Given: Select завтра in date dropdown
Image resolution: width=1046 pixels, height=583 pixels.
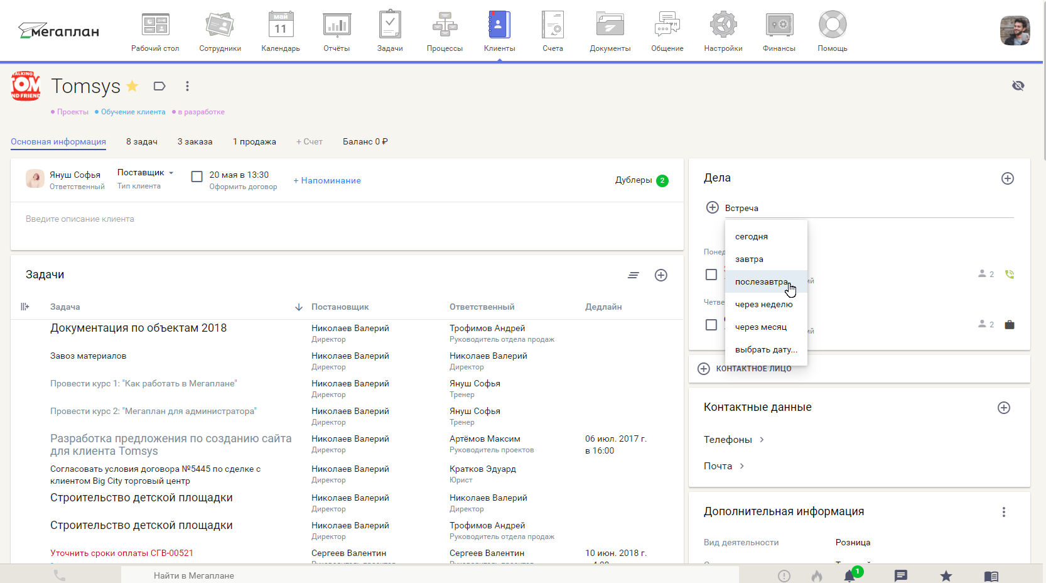Looking at the screenshot, I should (x=766, y=259).
